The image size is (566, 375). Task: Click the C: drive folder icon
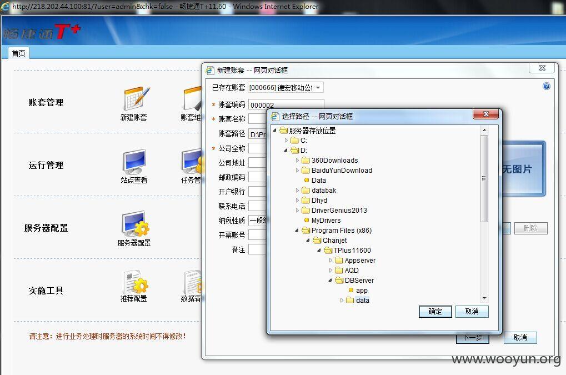(295, 141)
